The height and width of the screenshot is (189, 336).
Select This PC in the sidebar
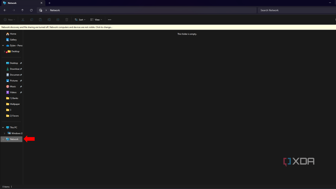pyautogui.click(x=12, y=127)
